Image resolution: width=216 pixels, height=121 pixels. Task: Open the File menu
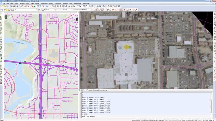point(4,3)
